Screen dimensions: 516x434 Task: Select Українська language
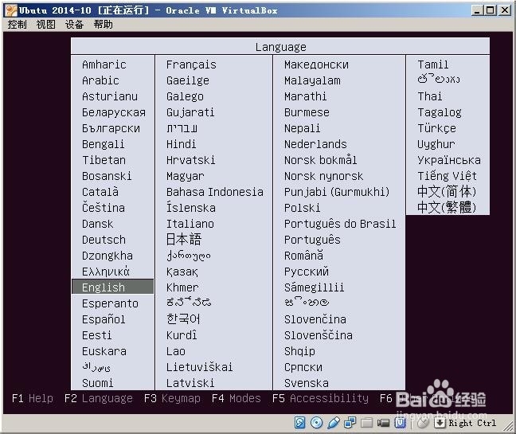point(449,160)
